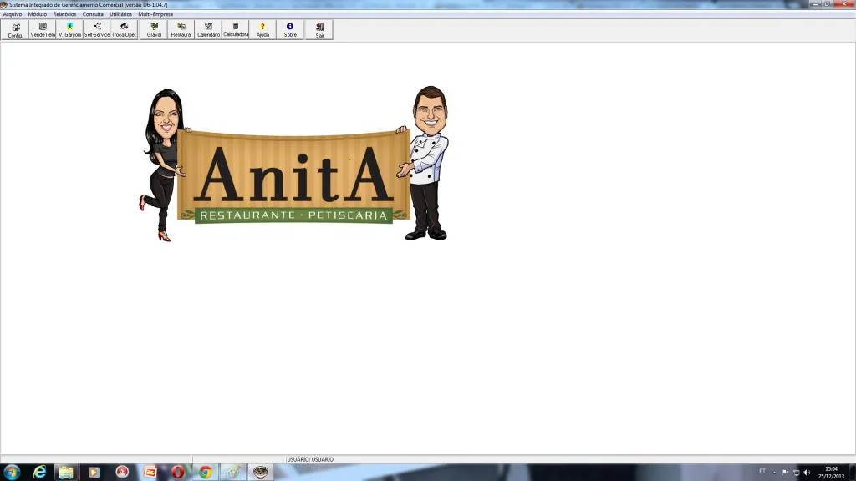This screenshot has height=481, width=856.
Task: Open the Calculadora tool
Action: pyautogui.click(x=236, y=30)
